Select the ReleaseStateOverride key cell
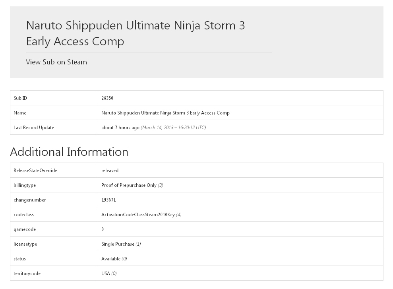 [x=54, y=171]
